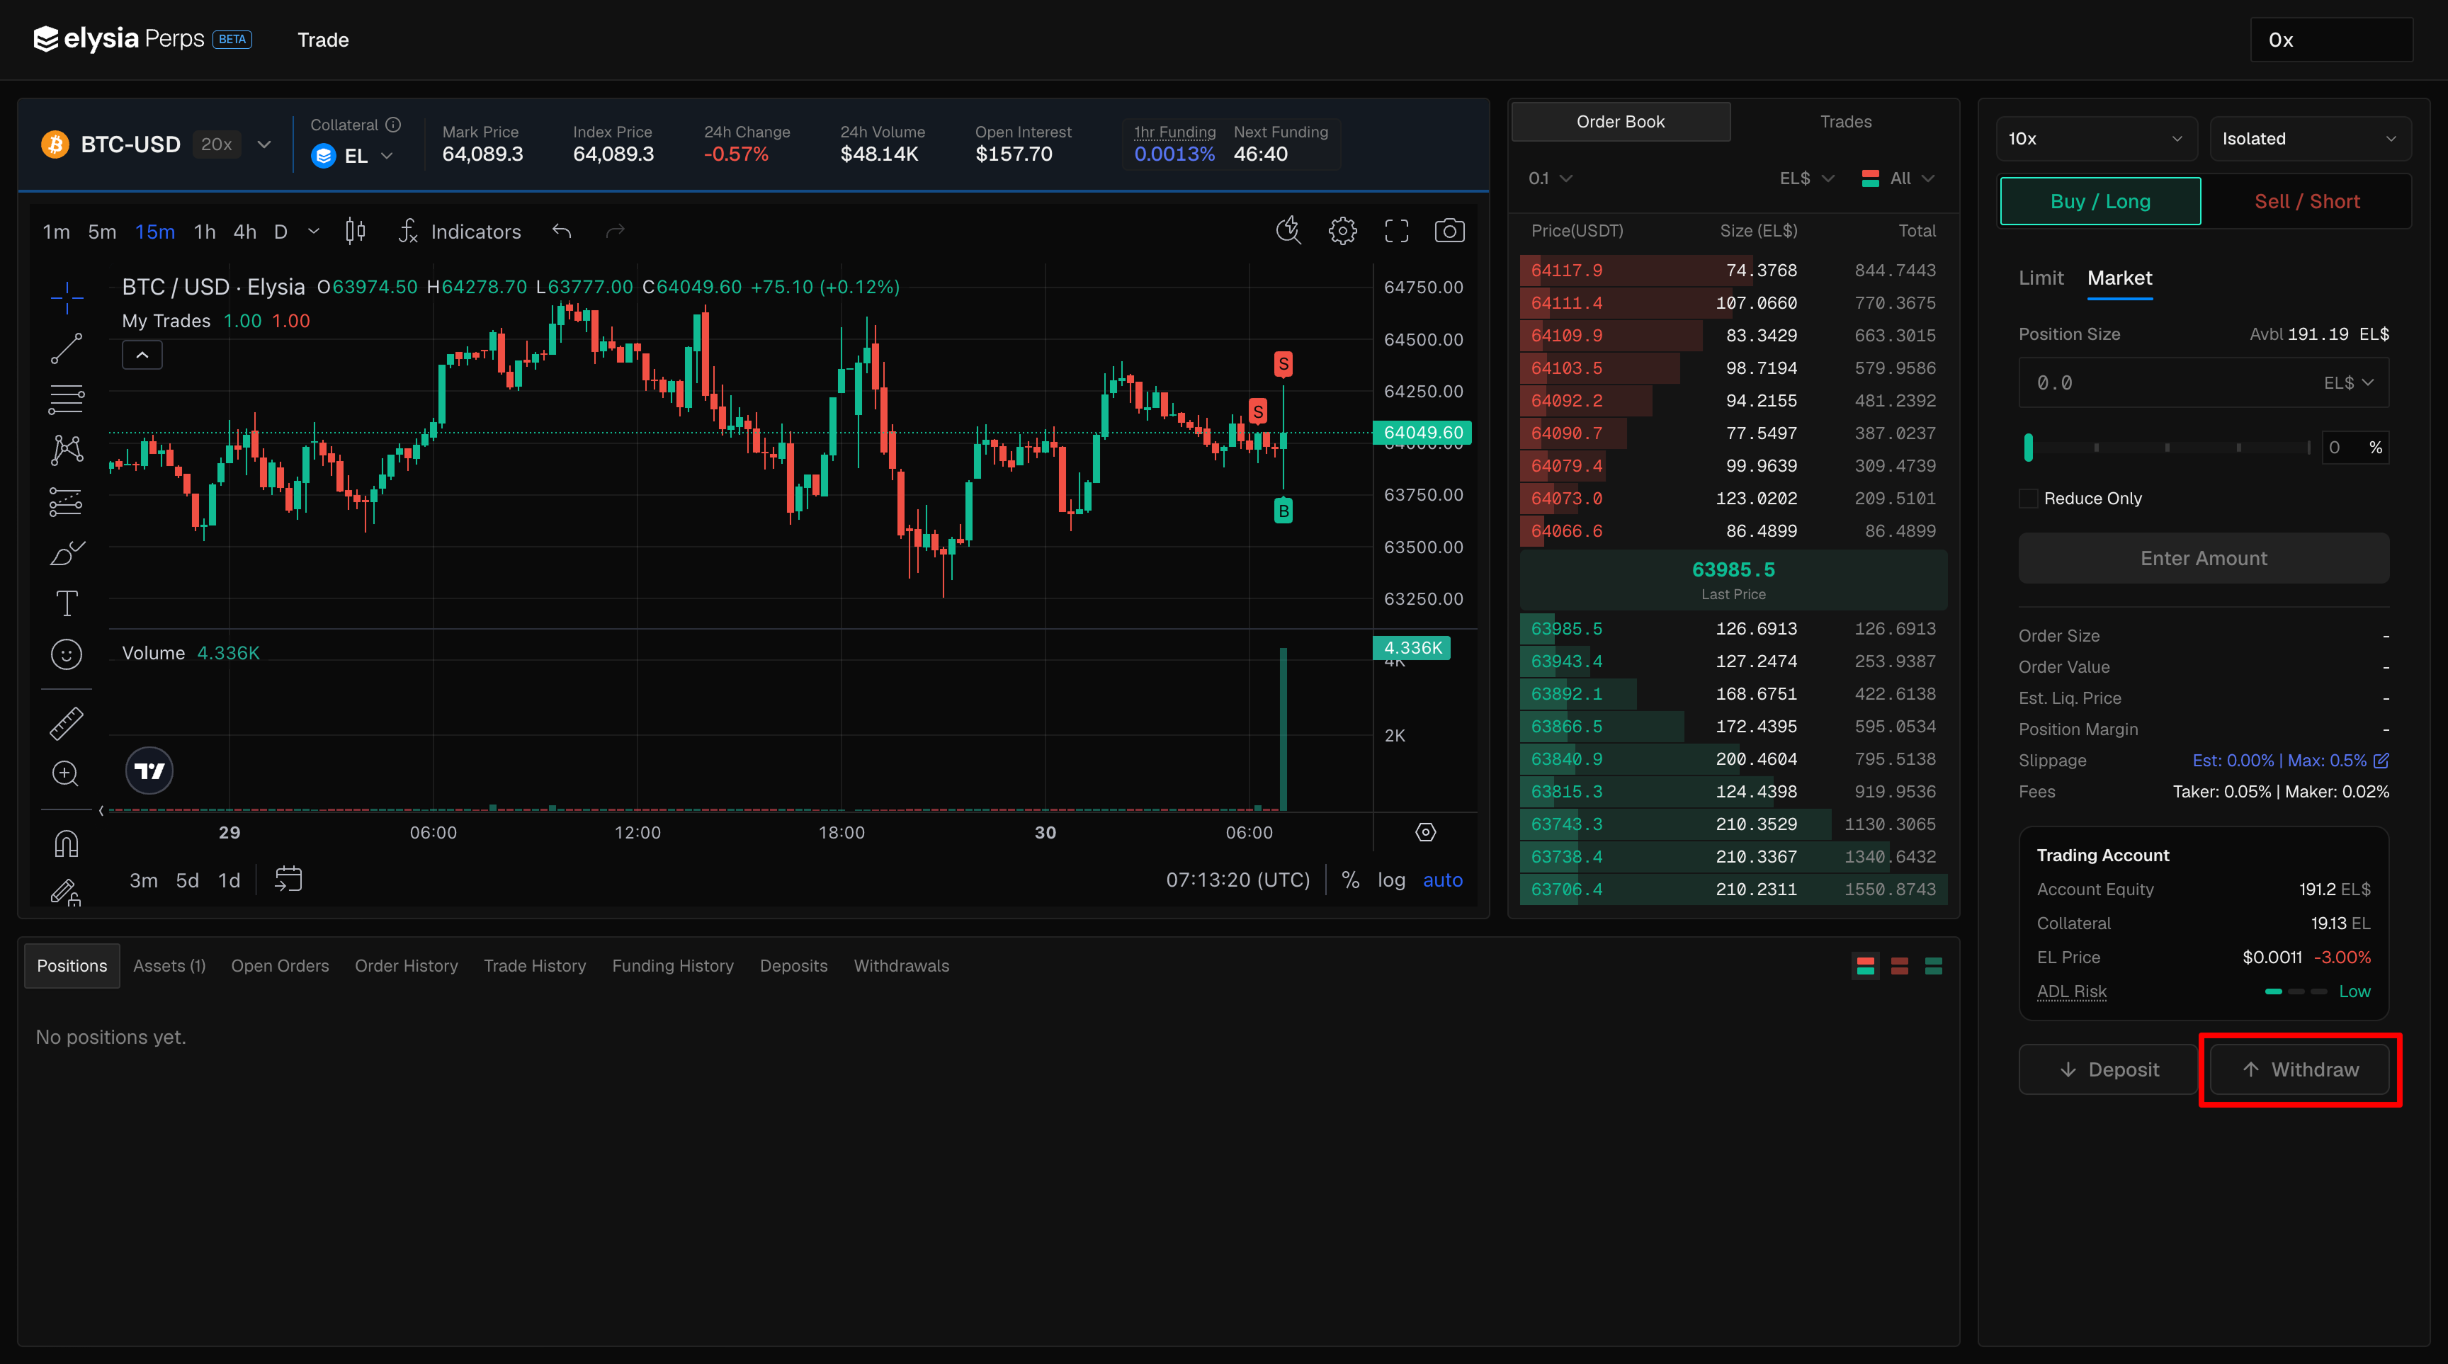This screenshot has width=2448, height=1364.
Task: Select the Limit order tab
Action: [2041, 278]
